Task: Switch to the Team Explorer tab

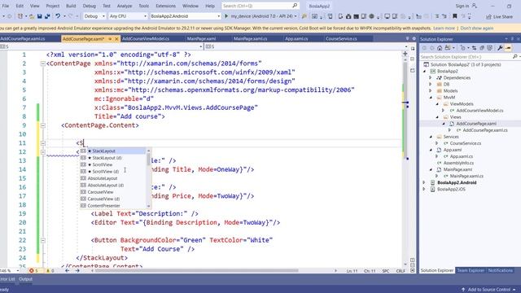Action: 471,271
